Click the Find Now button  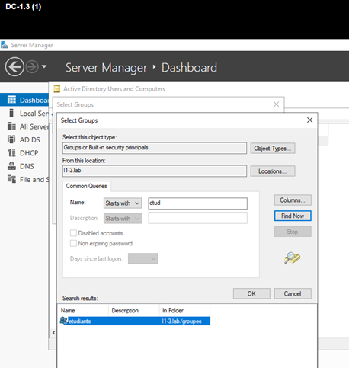click(x=293, y=216)
